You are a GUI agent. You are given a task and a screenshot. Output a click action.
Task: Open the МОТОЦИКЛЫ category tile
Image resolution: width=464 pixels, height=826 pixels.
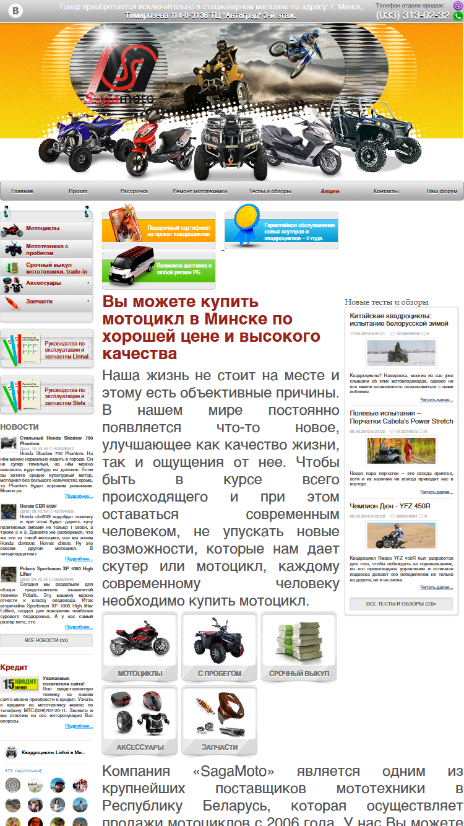(140, 647)
